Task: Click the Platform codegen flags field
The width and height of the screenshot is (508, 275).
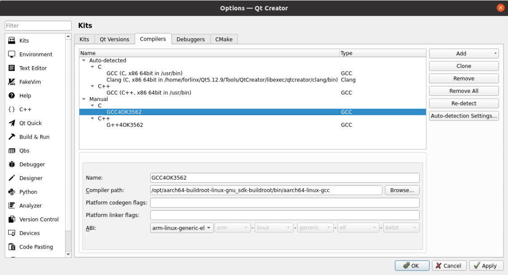Action: tap(284, 203)
